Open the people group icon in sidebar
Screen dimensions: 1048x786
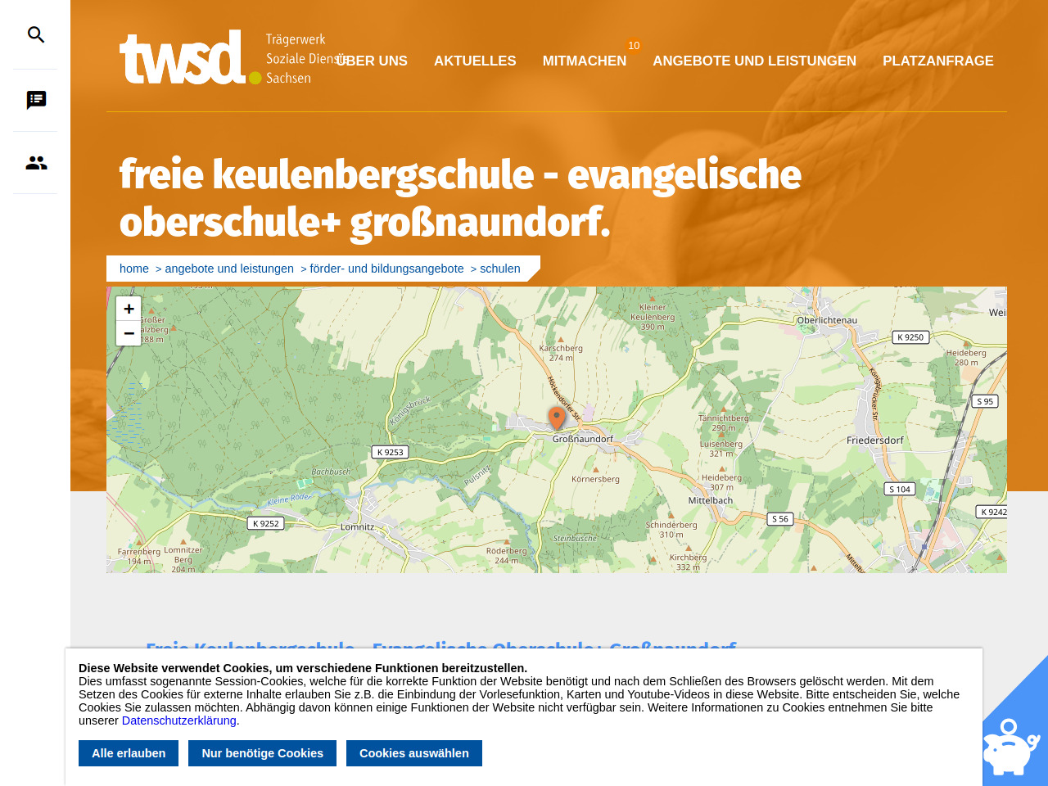click(36, 163)
